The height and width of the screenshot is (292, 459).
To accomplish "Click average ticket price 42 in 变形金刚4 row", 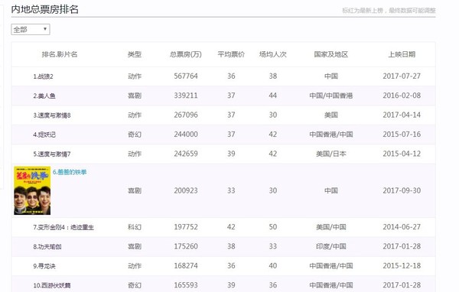I will coord(231,227).
